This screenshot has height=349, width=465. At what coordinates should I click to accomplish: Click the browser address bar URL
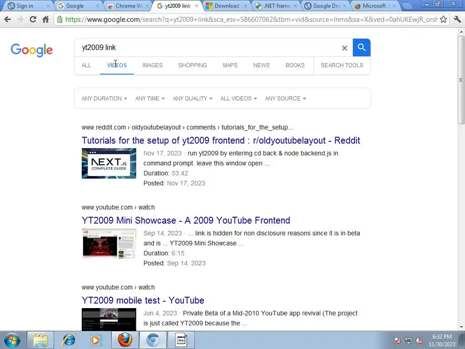point(251,20)
